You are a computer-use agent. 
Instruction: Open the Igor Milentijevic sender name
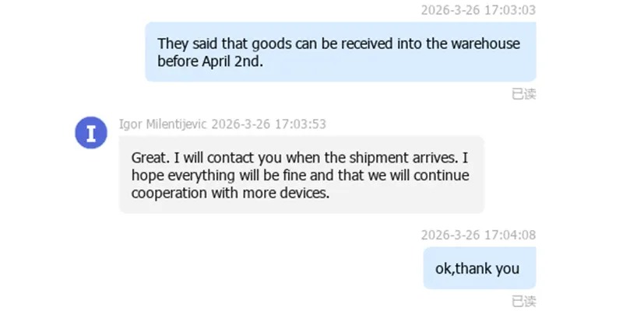[x=163, y=124]
